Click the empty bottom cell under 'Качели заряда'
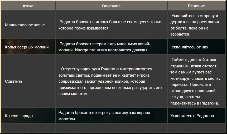This screenshot has width=227, height=134. click(28, 128)
